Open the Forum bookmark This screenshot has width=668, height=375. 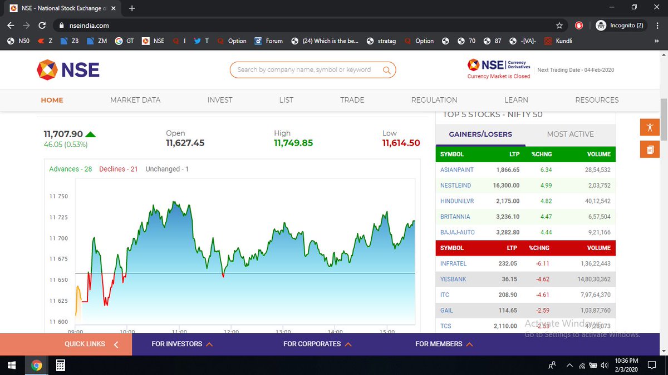pos(268,41)
